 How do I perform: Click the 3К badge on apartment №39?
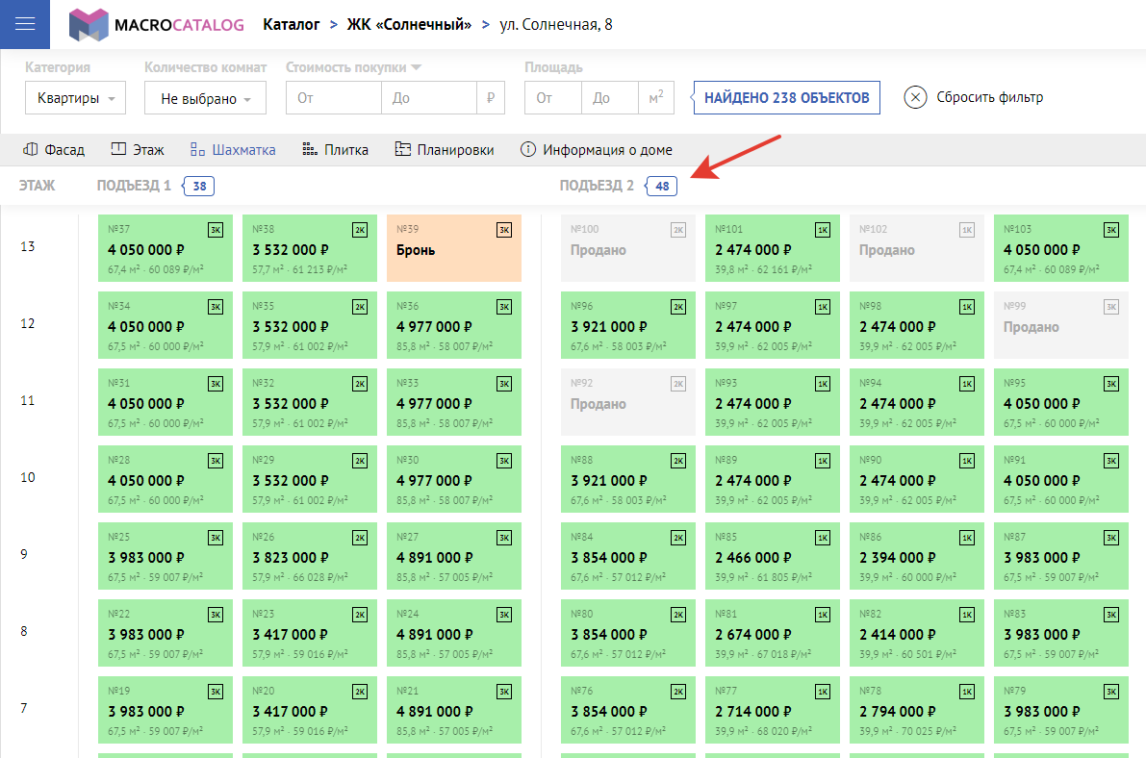click(504, 230)
